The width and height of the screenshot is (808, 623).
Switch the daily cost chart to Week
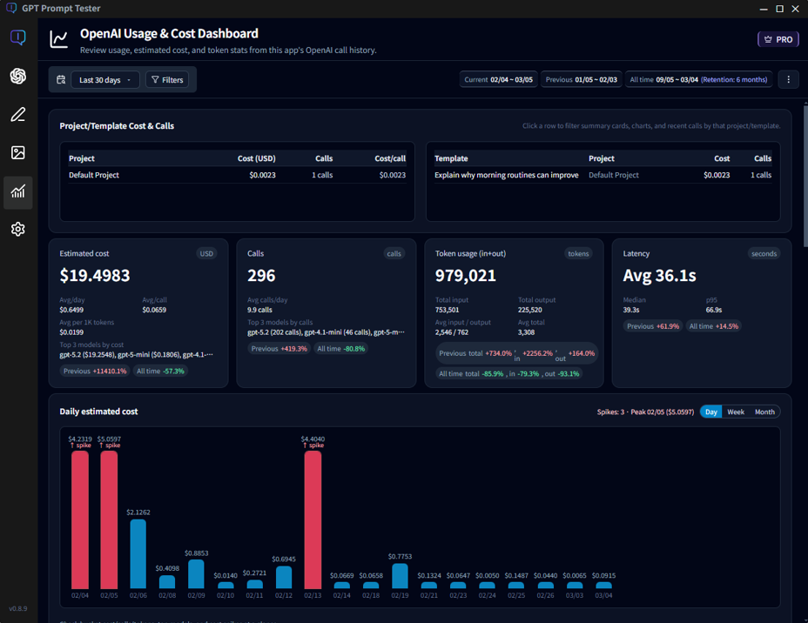click(736, 412)
